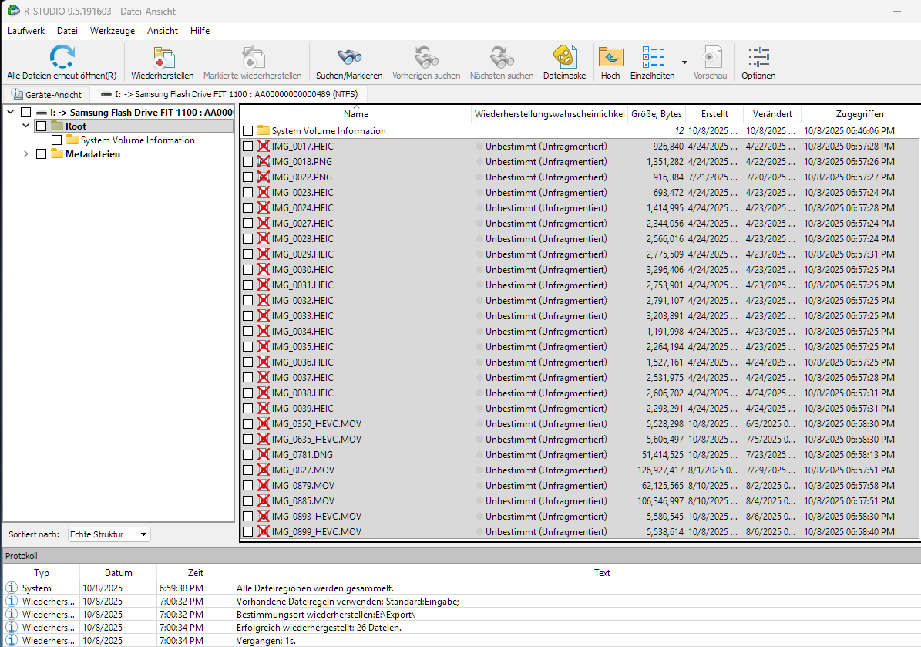The height and width of the screenshot is (647, 921).
Task: Open Optionen sliders icon
Action: click(x=758, y=58)
